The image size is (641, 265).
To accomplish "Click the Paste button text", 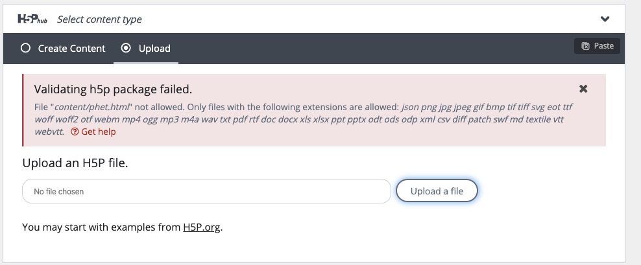I will click(x=604, y=46).
